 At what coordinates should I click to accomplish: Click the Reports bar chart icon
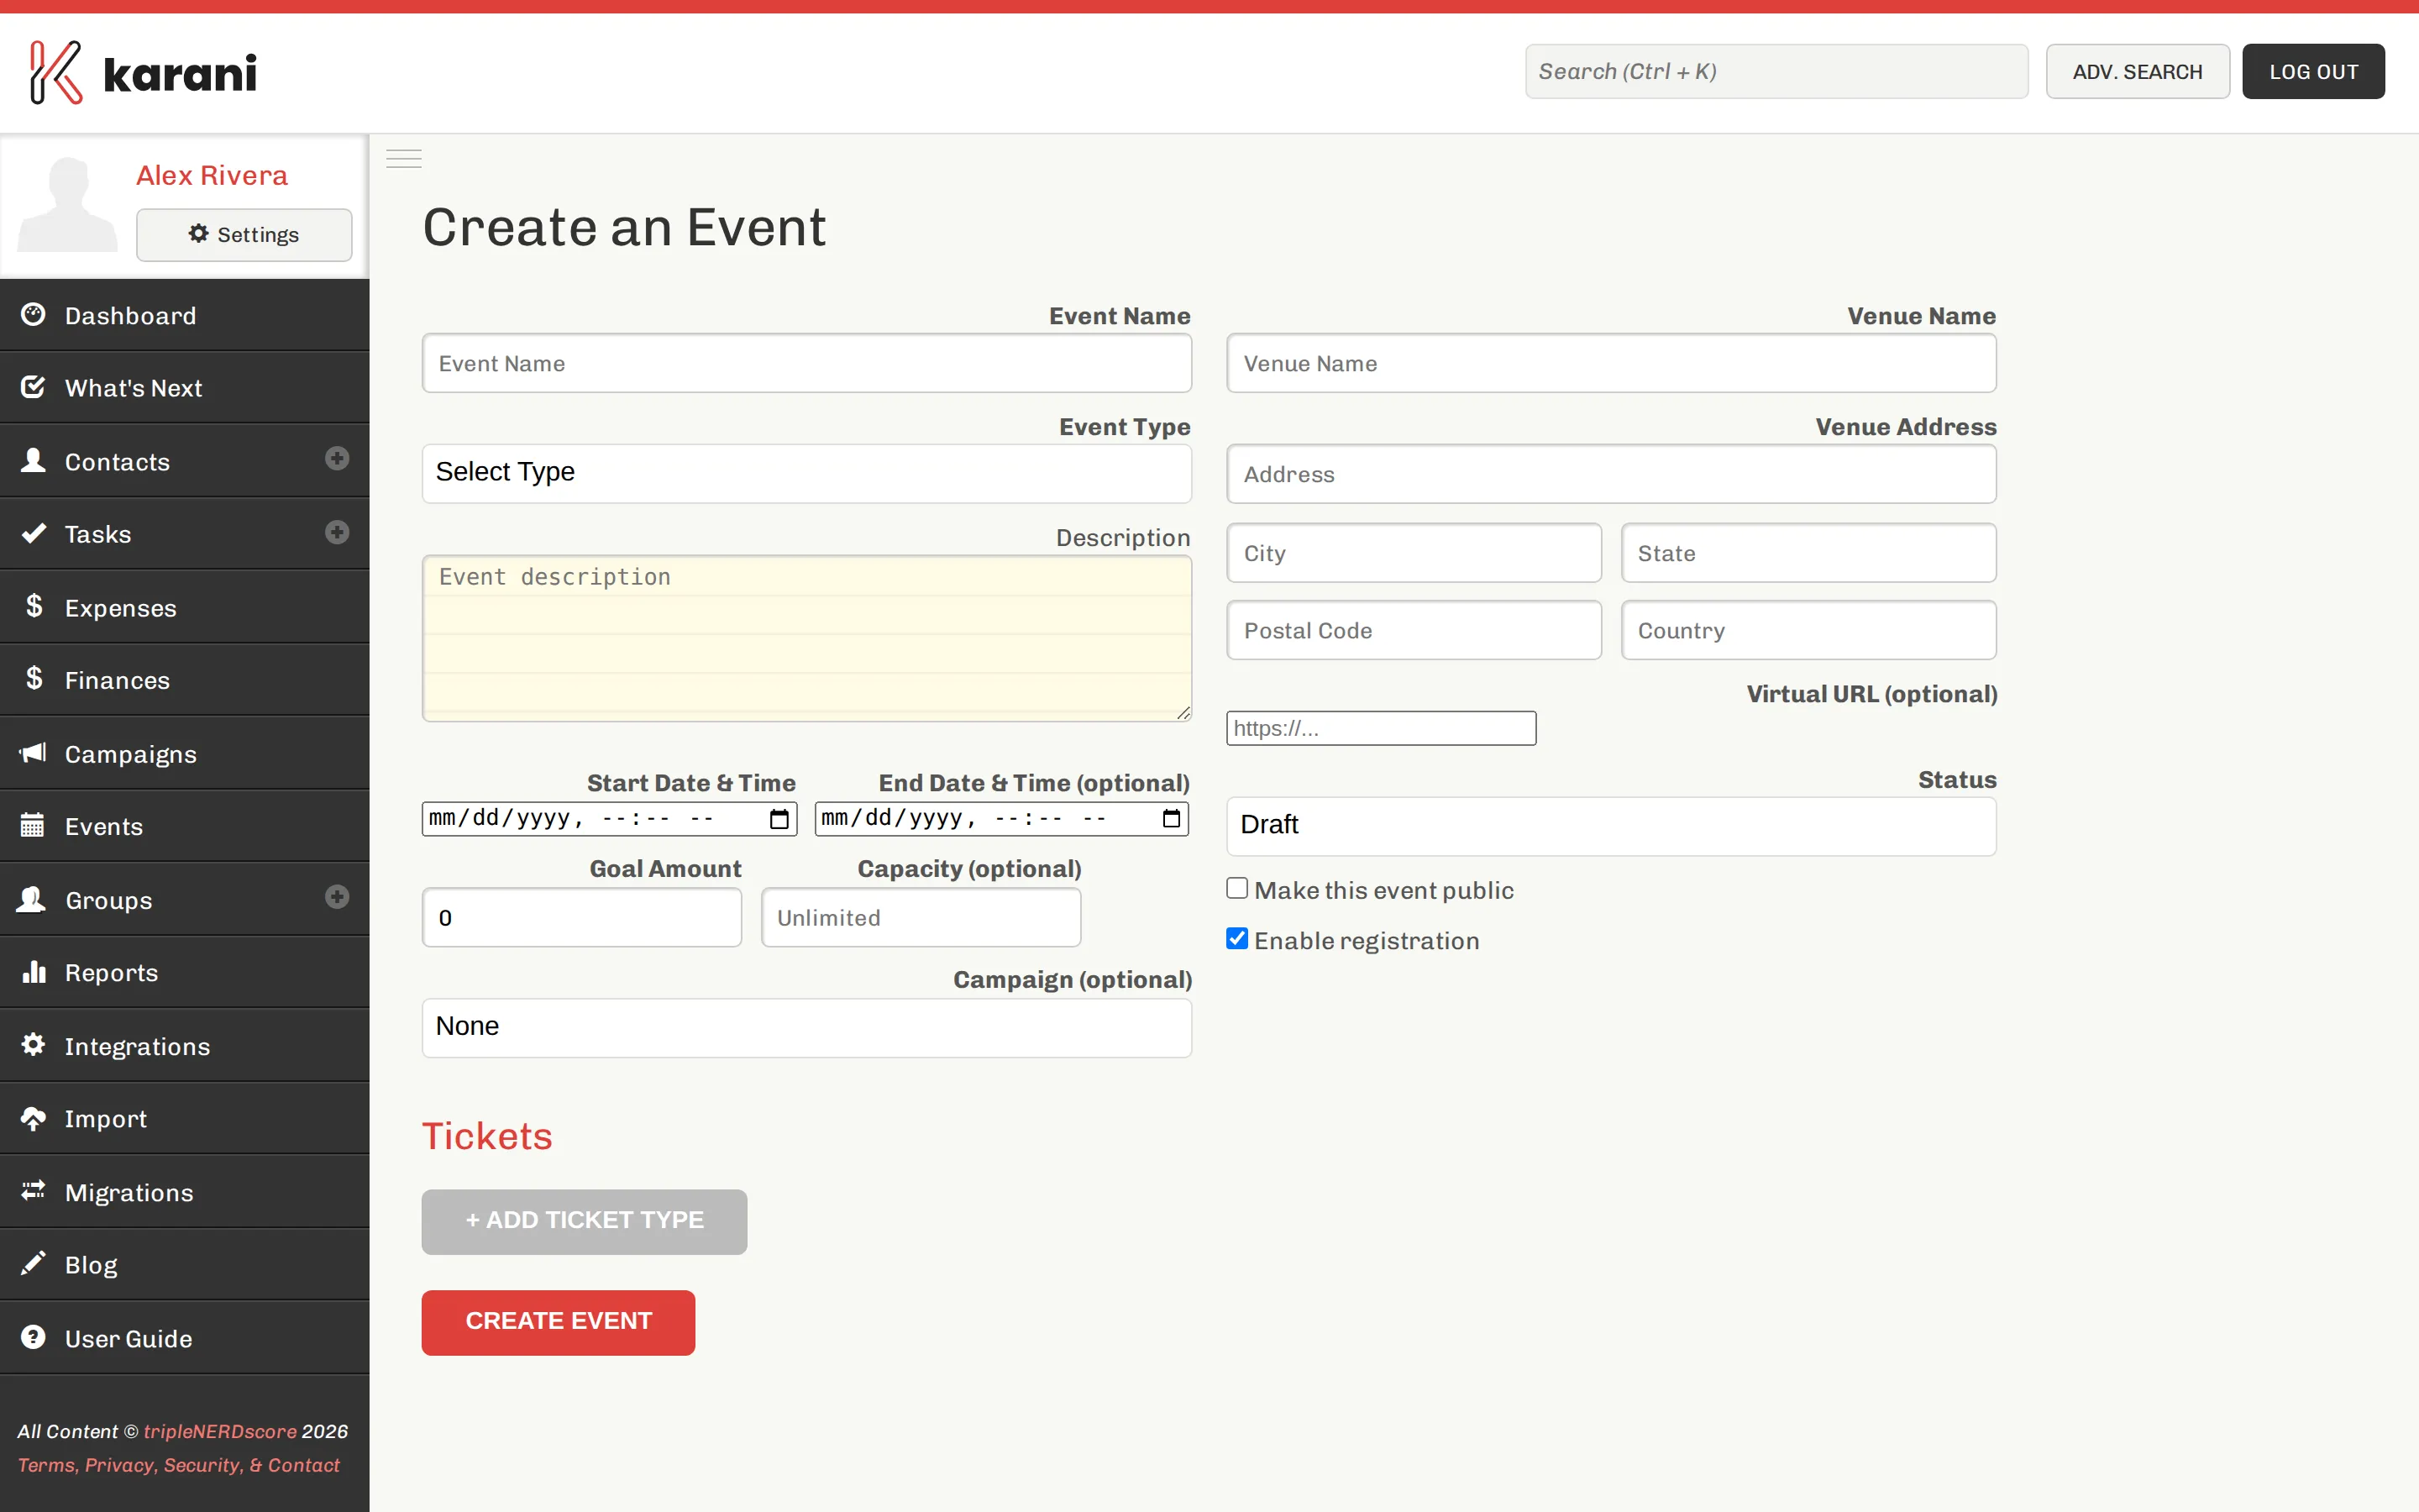[33, 971]
